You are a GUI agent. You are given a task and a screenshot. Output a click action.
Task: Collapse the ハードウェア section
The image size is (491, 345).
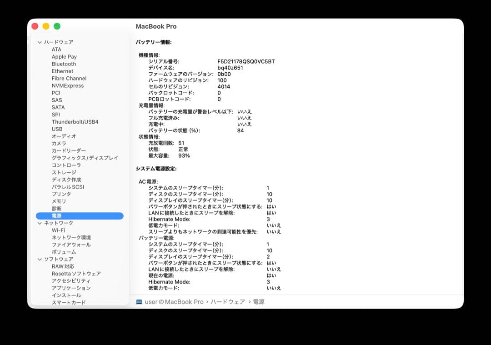40,42
